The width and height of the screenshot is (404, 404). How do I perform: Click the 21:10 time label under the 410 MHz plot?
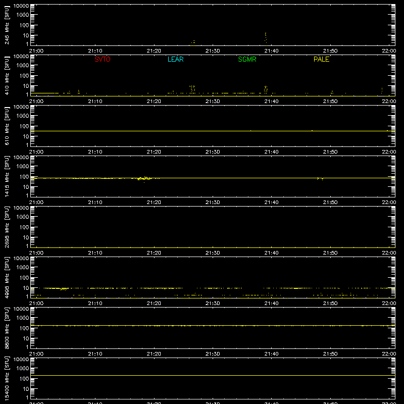tap(95, 102)
